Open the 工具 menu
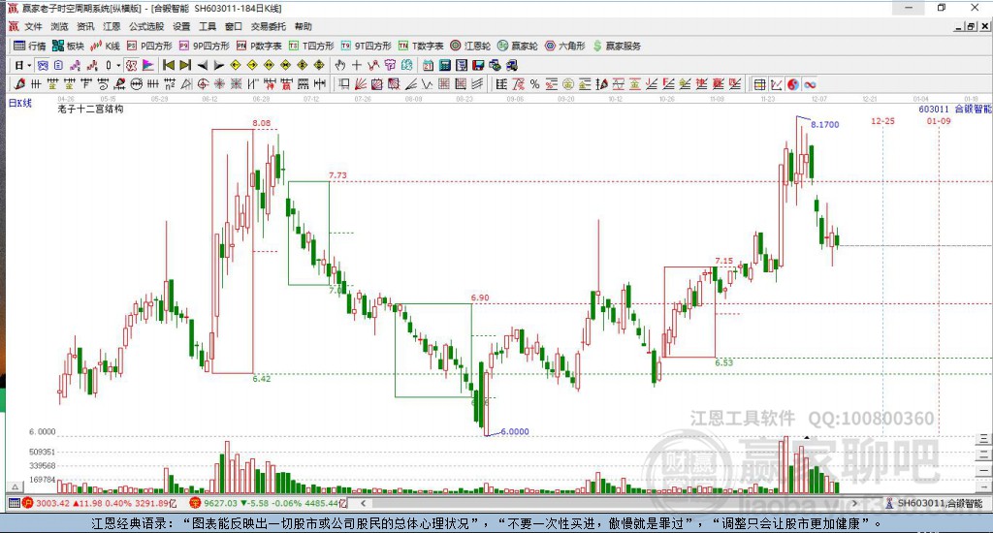This screenshot has height=533, width=993. pyautogui.click(x=208, y=26)
